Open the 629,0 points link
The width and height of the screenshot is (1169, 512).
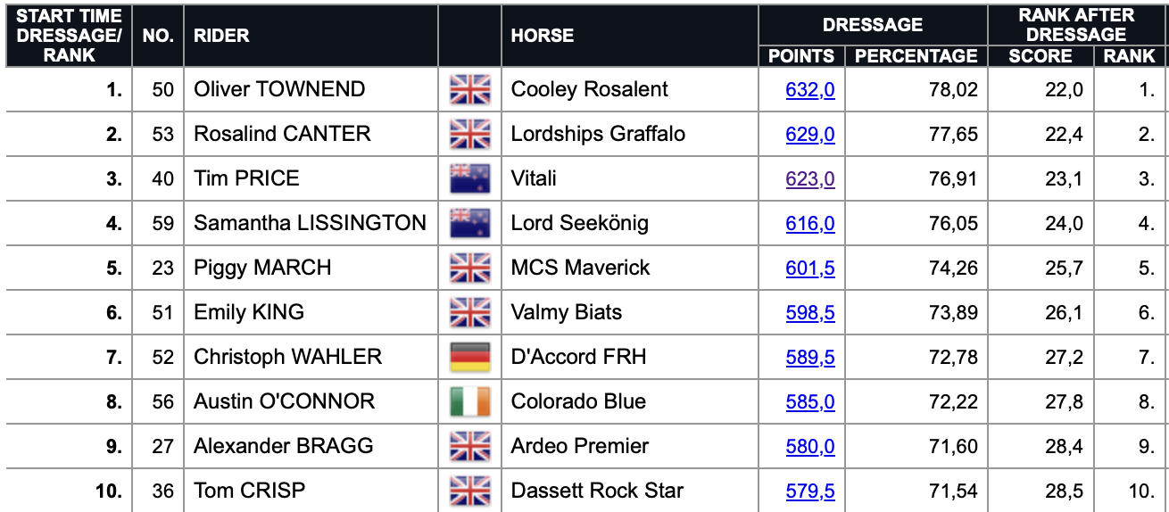810,134
